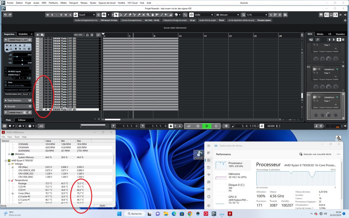Select the Glue tool
Image resolution: width=349 pixels, height=218 pixels.
(139, 15)
